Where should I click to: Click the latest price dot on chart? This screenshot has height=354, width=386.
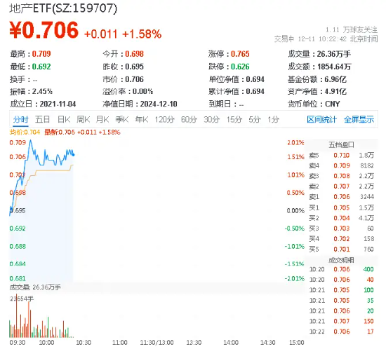click(74, 155)
